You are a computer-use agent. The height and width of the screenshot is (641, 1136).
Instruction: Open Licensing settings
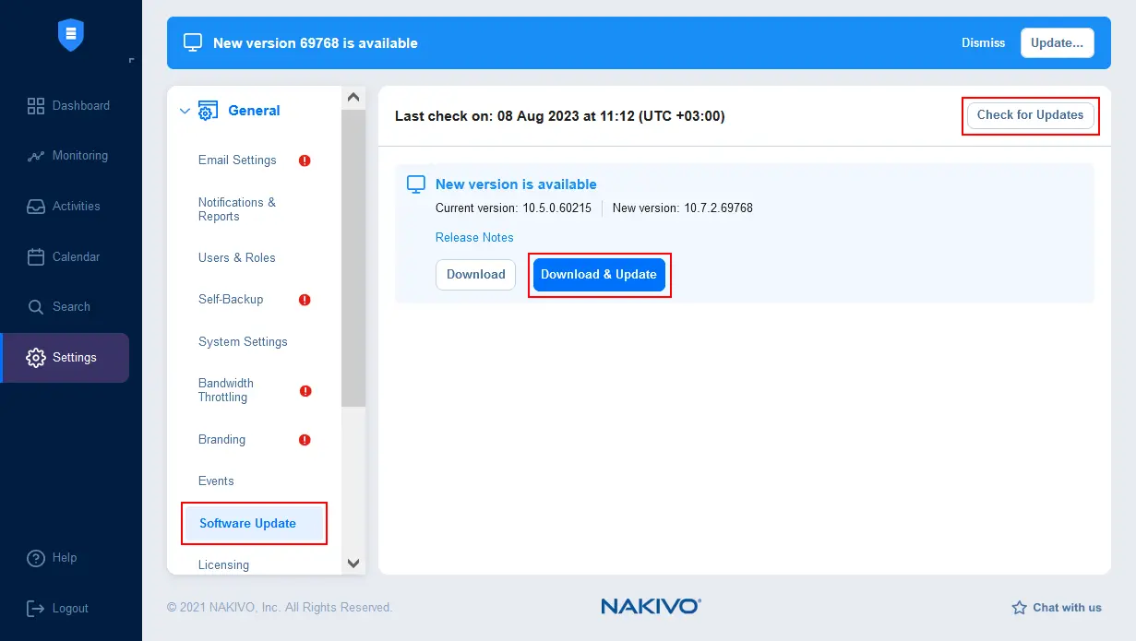223,565
